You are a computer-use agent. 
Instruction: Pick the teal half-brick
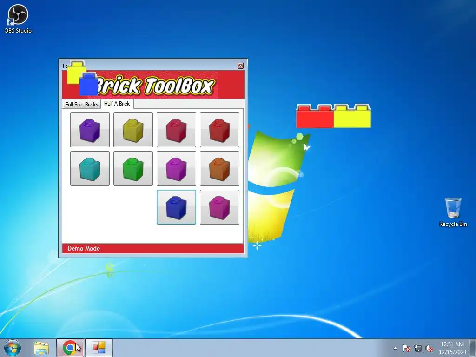90,168
